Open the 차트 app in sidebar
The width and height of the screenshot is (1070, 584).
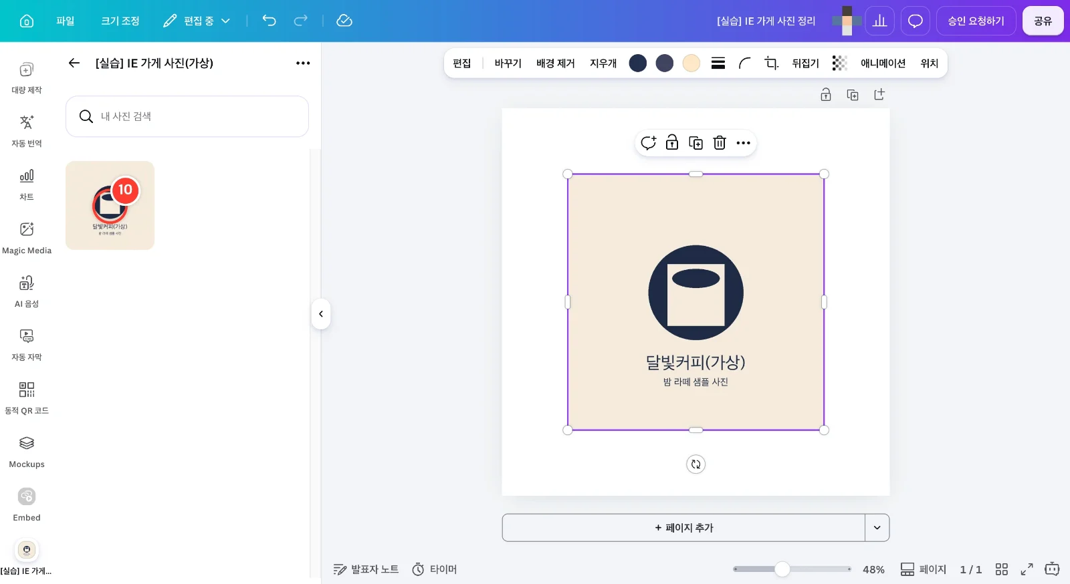tap(27, 184)
